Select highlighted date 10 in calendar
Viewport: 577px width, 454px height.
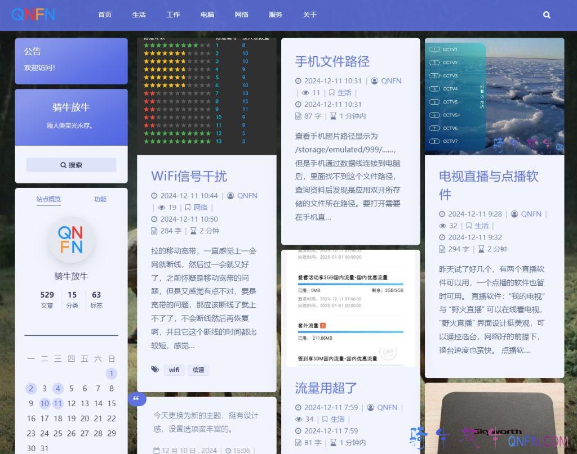tap(45, 403)
